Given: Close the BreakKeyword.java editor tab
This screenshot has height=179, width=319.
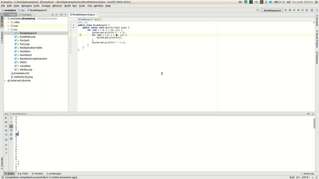Looking at the screenshot, I should 96,14.
